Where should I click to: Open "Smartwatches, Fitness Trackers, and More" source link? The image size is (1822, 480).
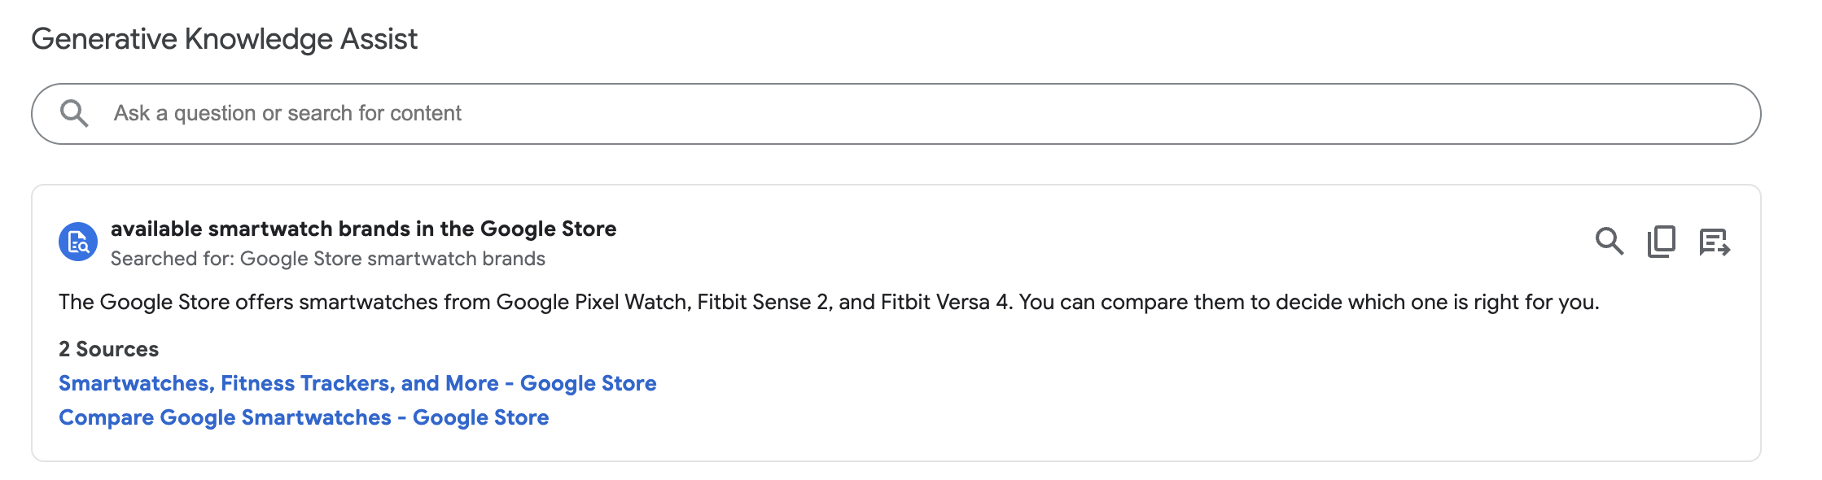click(x=357, y=383)
